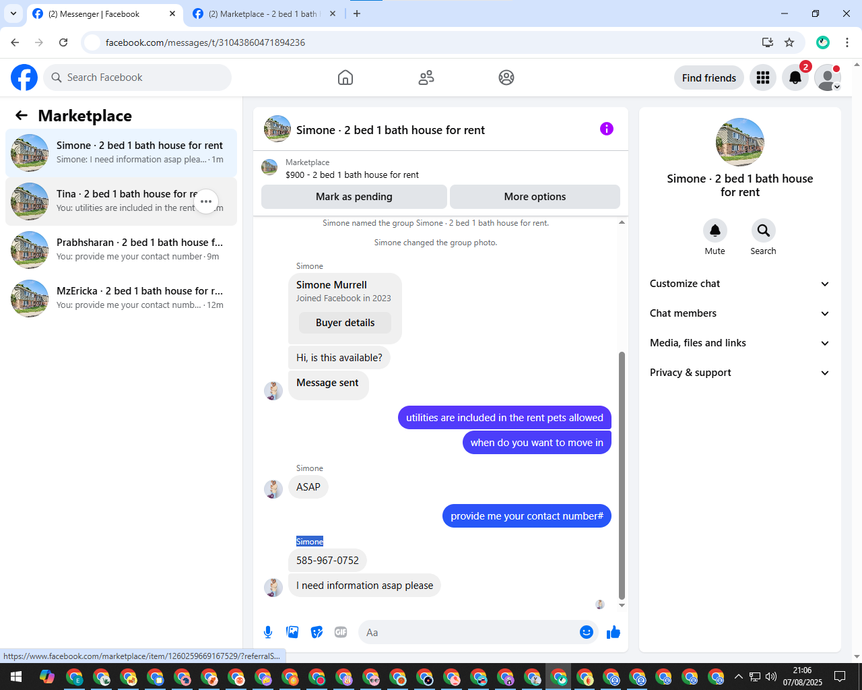The image size is (862, 690).
Task: Show hidden system tray icons chevron
Action: click(739, 677)
